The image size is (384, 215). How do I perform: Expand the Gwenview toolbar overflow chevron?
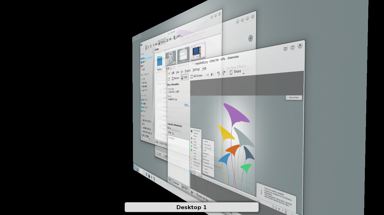(x=243, y=74)
